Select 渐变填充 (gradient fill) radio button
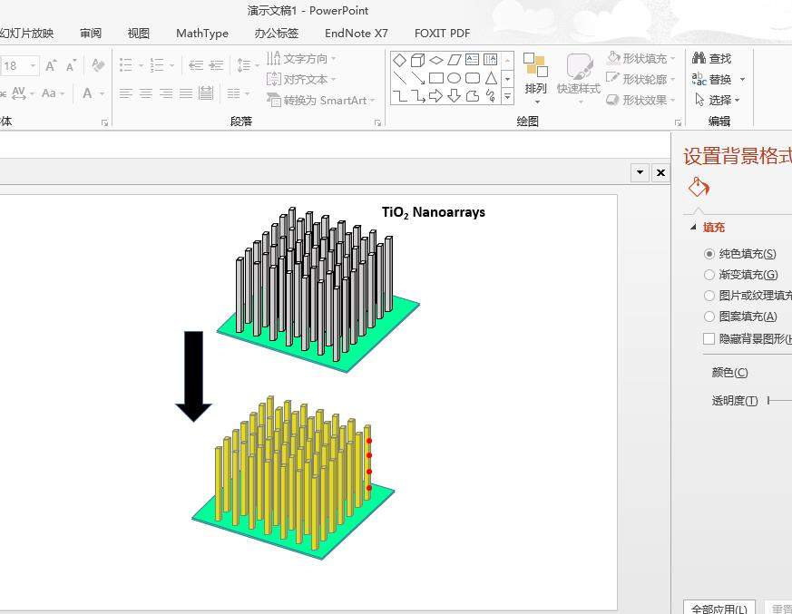The width and height of the screenshot is (792, 614). pyautogui.click(x=709, y=275)
